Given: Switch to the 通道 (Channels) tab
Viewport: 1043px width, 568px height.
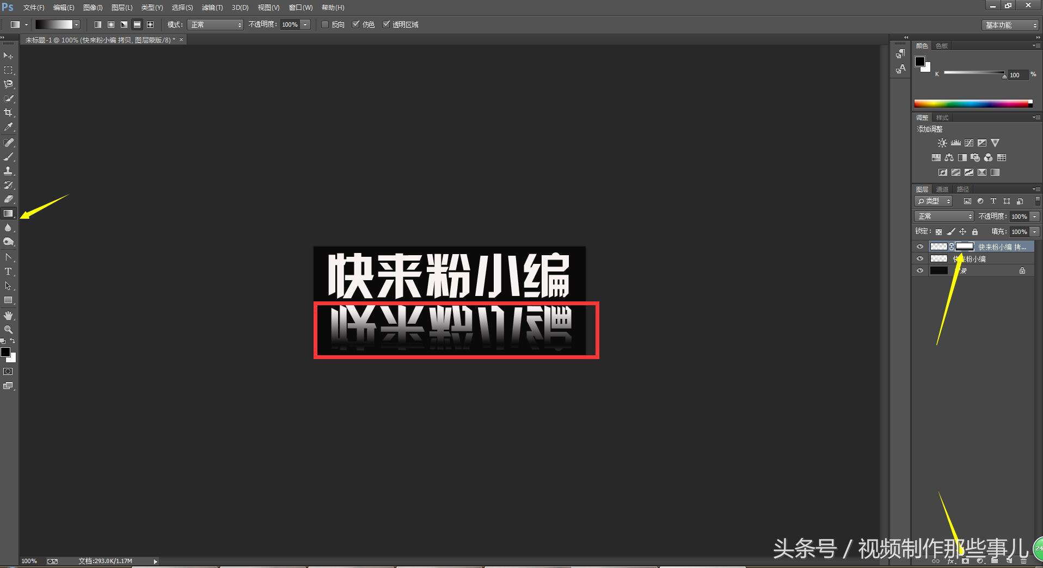Looking at the screenshot, I should click(942, 189).
